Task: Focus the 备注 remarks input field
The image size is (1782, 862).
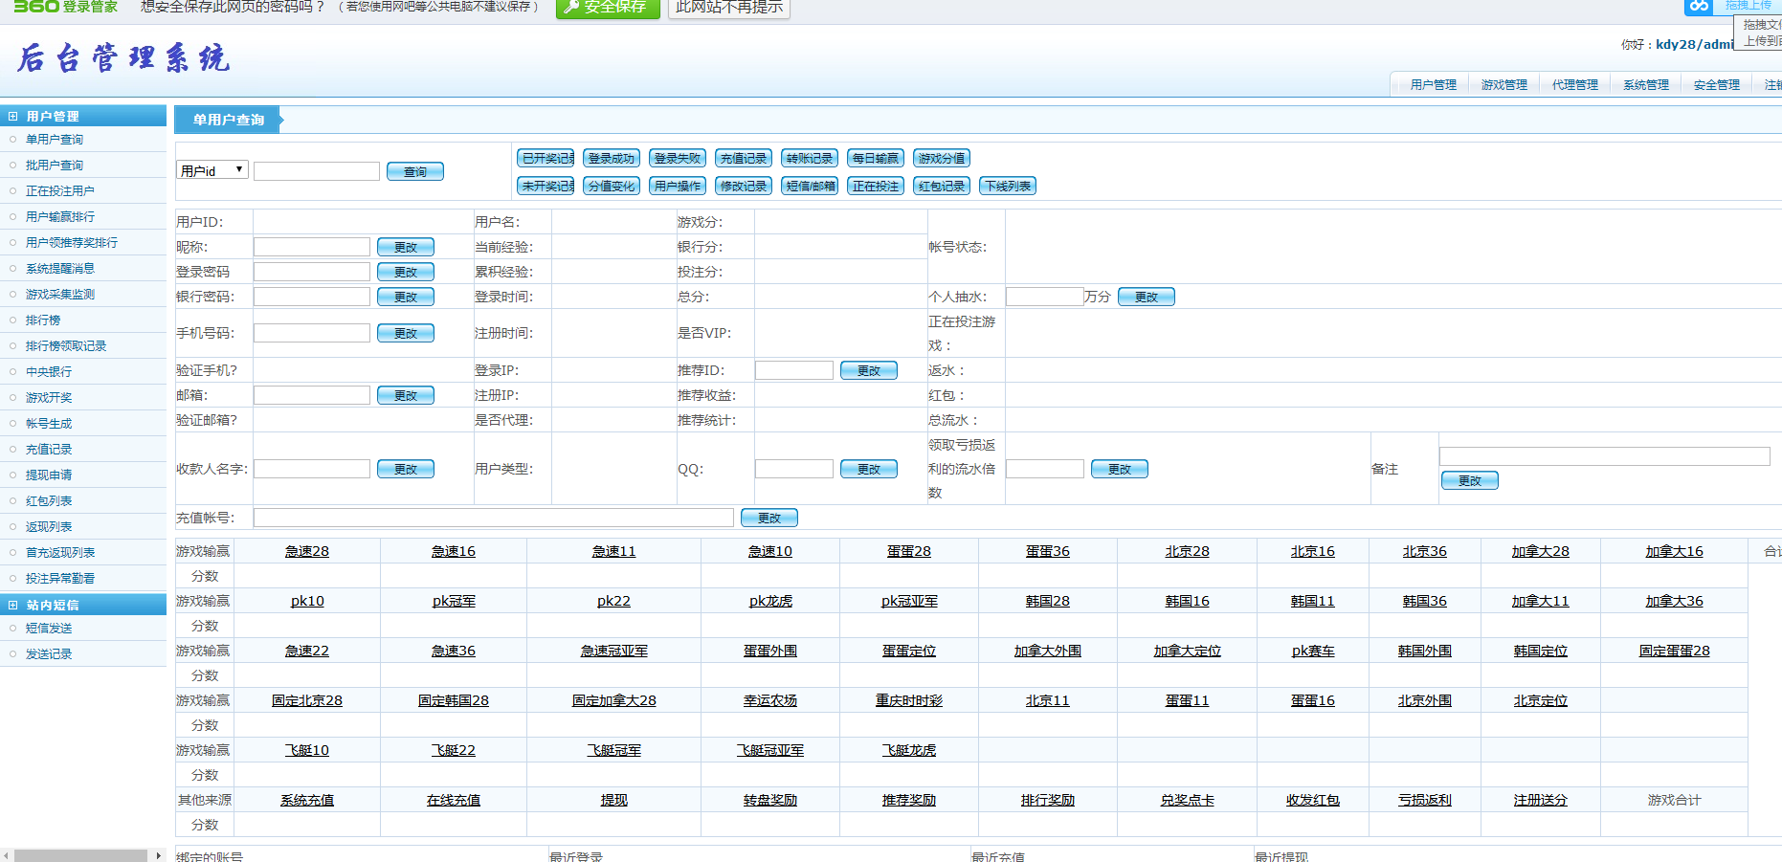Action: pyautogui.click(x=1604, y=456)
